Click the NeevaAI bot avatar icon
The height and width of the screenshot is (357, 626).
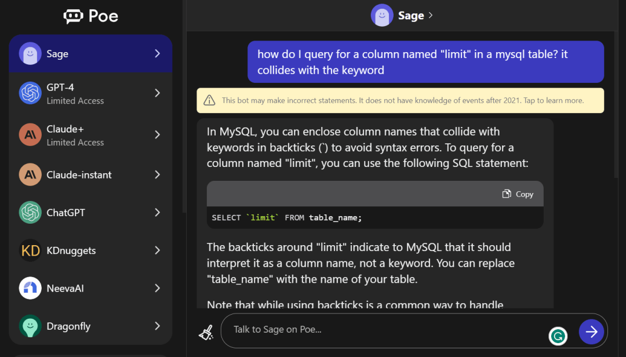click(30, 288)
